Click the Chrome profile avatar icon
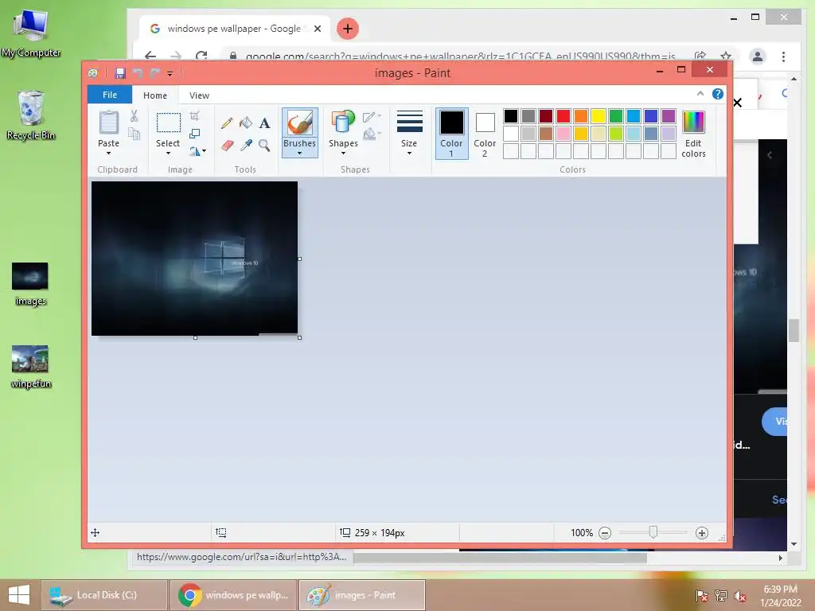Screen dimensions: 815x611 point(758,56)
